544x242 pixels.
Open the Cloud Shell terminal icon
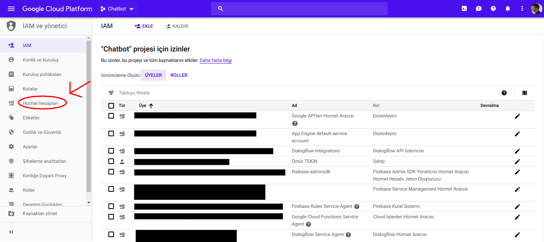click(464, 8)
